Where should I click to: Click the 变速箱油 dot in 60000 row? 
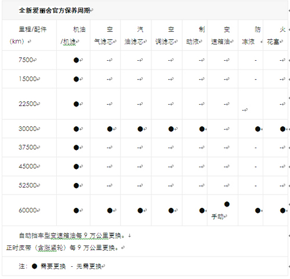[227, 204]
